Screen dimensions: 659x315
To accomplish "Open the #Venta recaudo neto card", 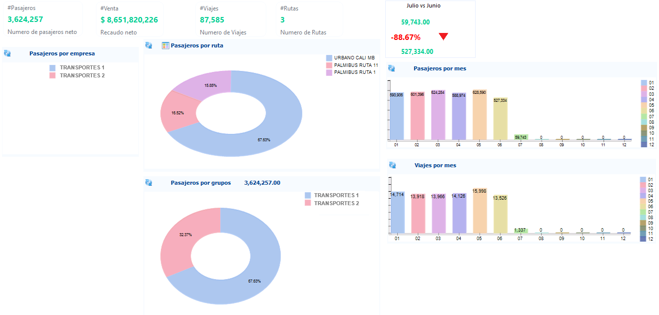I will coord(129,20).
